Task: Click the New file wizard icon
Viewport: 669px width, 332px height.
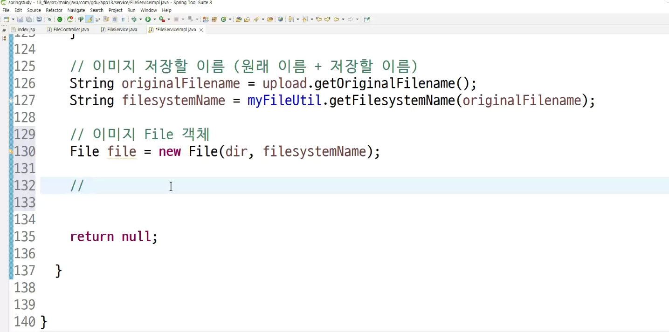Action: point(7,19)
